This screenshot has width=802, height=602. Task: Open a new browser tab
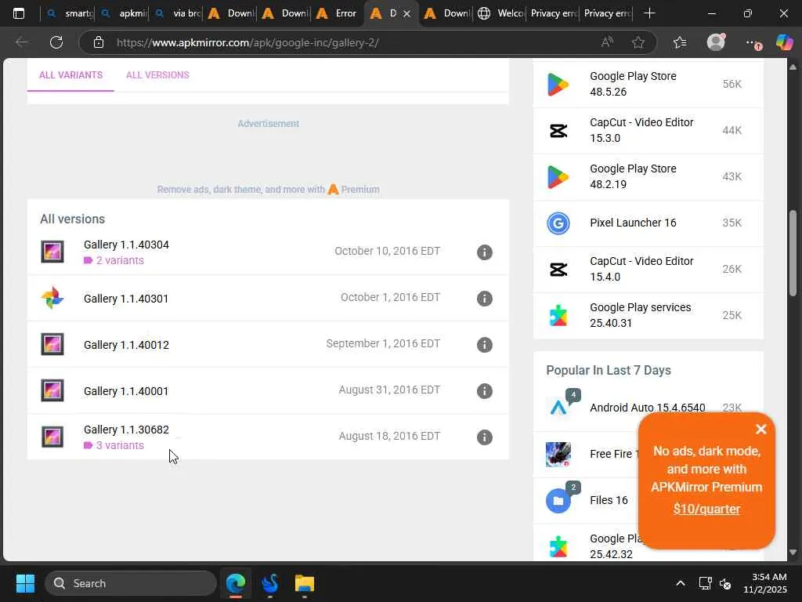click(649, 13)
